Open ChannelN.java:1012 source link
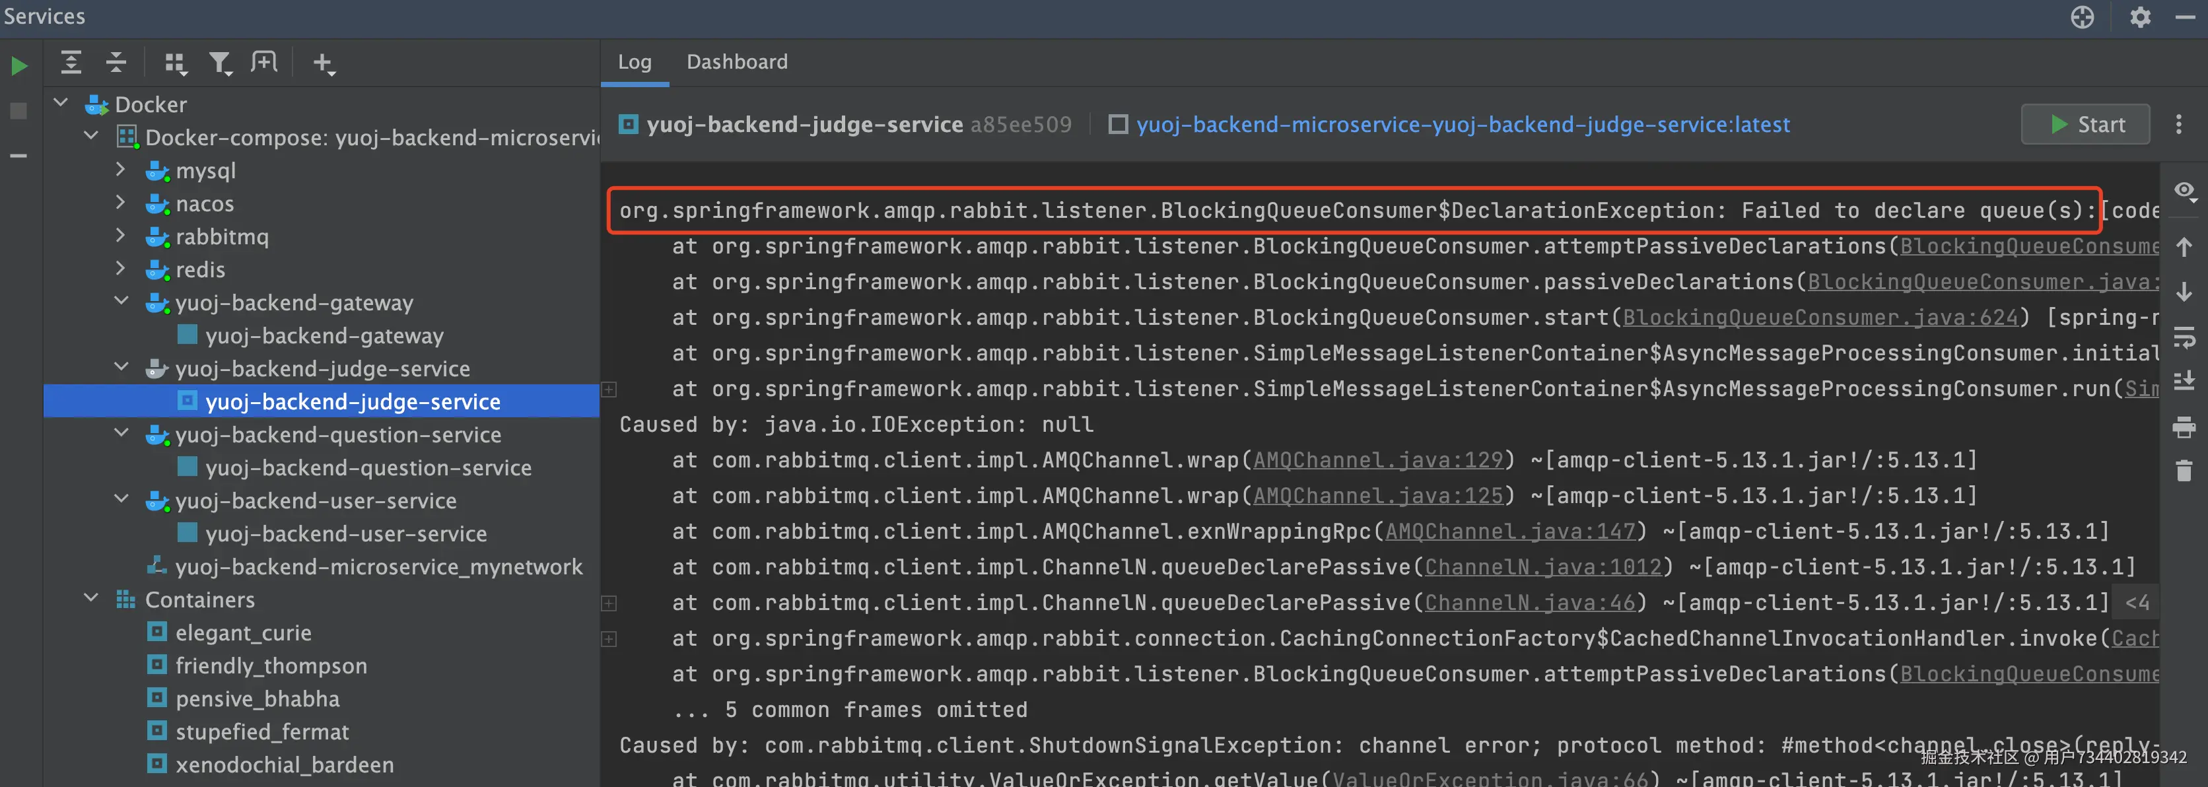Screen dimensions: 2208x787 pos(1543,568)
